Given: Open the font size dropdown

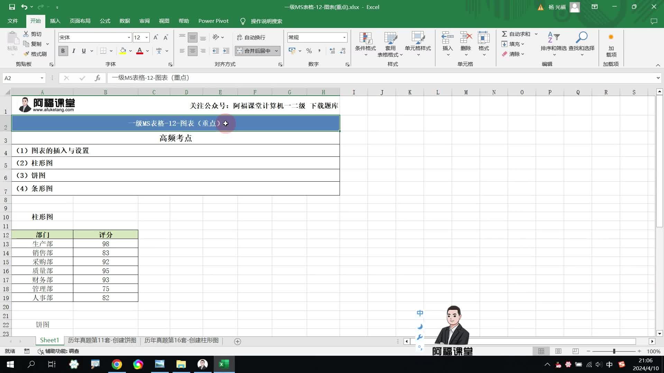Looking at the screenshot, I should 147,37.
